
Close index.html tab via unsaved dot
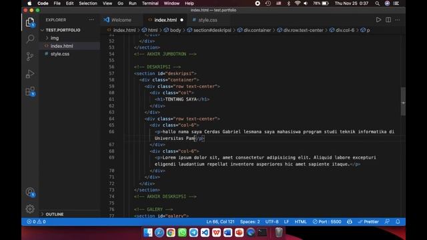point(181,20)
